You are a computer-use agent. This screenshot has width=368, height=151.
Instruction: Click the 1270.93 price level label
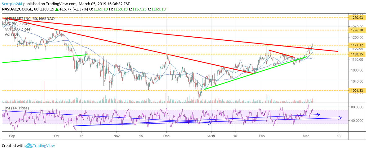tap(355, 18)
